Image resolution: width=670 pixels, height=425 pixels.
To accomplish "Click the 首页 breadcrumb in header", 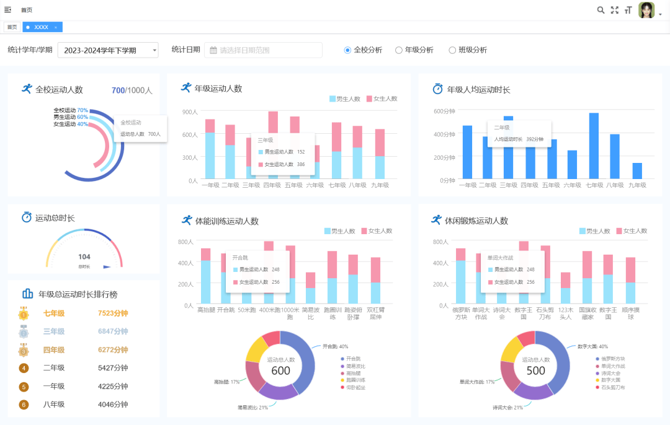I will pos(27,10).
